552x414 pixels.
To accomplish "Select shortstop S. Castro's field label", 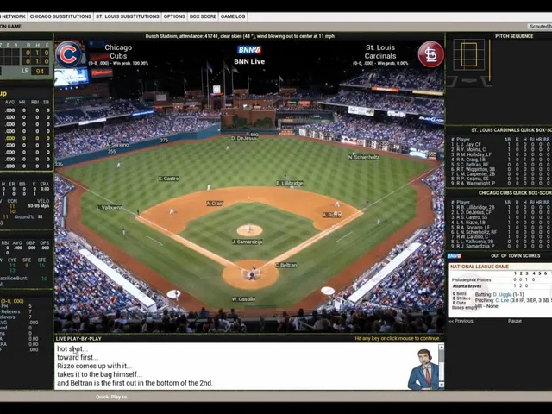I will [x=169, y=179].
